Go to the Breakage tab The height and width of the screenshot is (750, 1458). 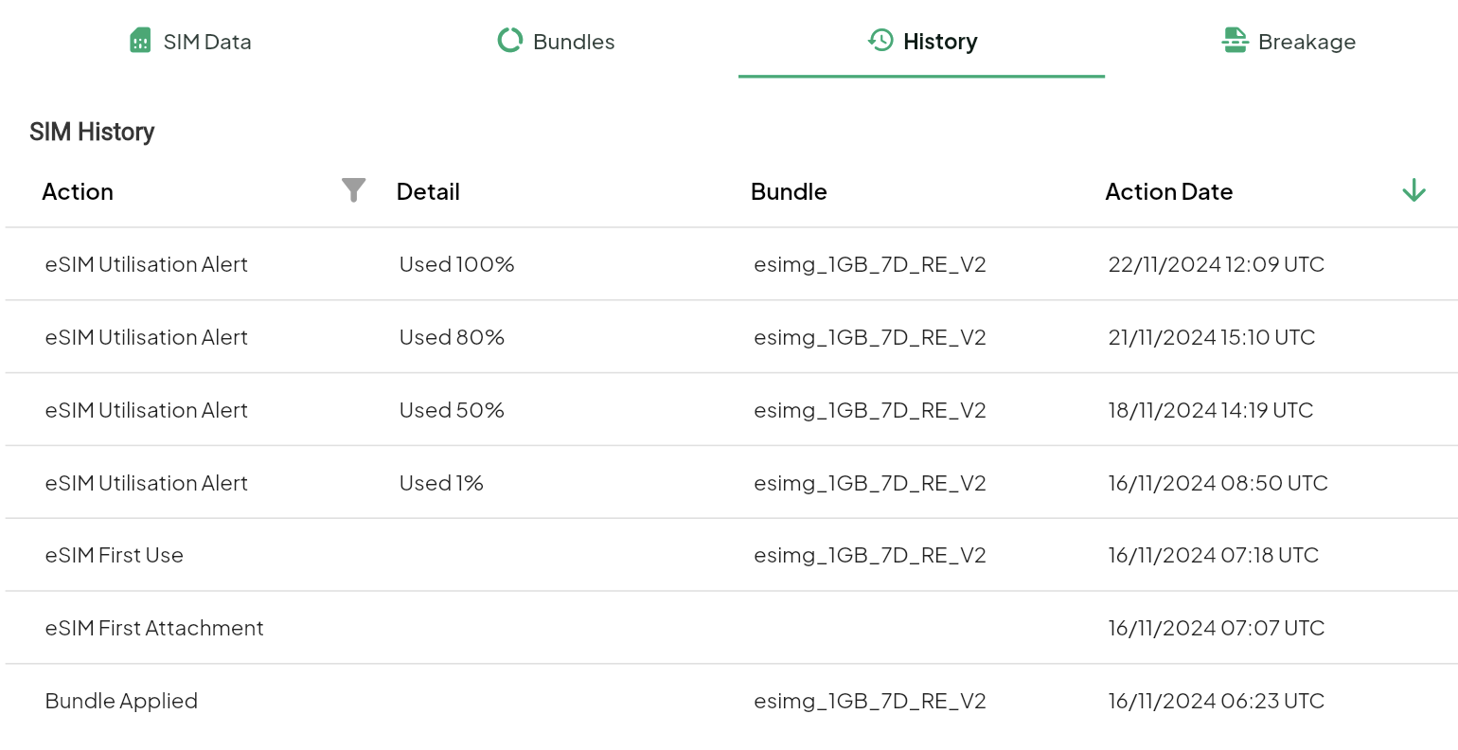pyautogui.click(x=1307, y=42)
